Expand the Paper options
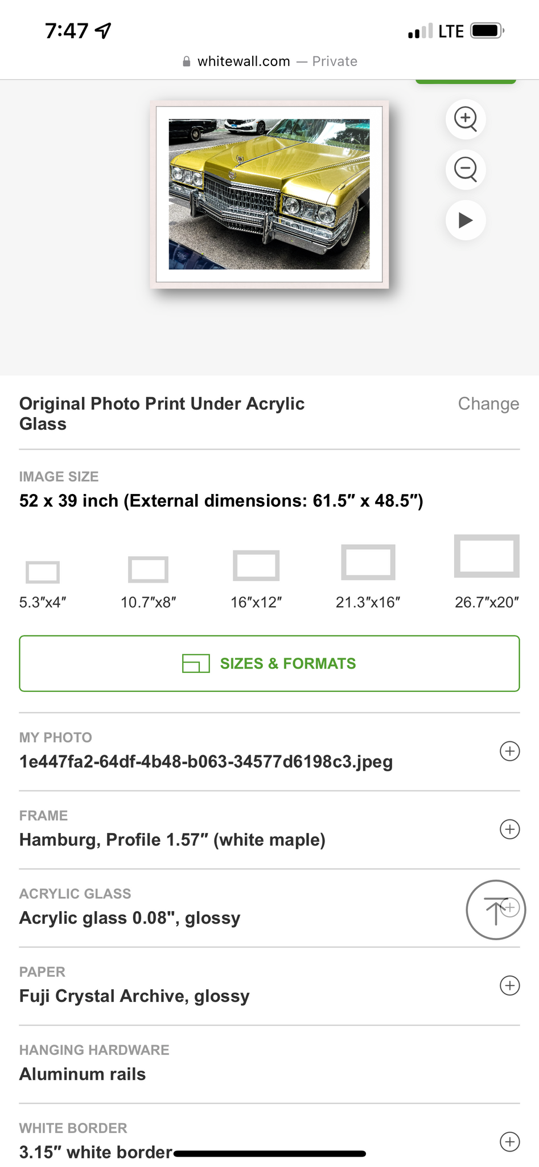Screen dimensions: 539x1167 [x=509, y=985]
